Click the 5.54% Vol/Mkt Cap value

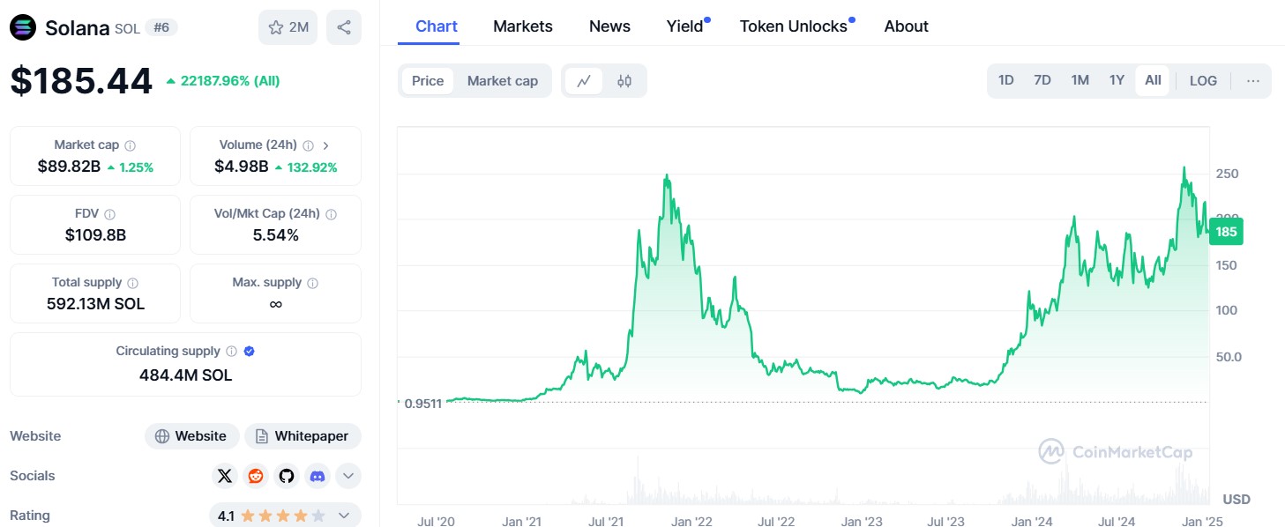pyautogui.click(x=275, y=235)
